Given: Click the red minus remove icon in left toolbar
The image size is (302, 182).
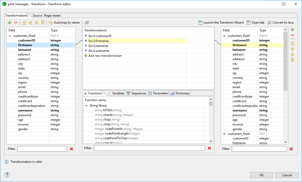Looking at the screenshot, I should click(x=16, y=23).
